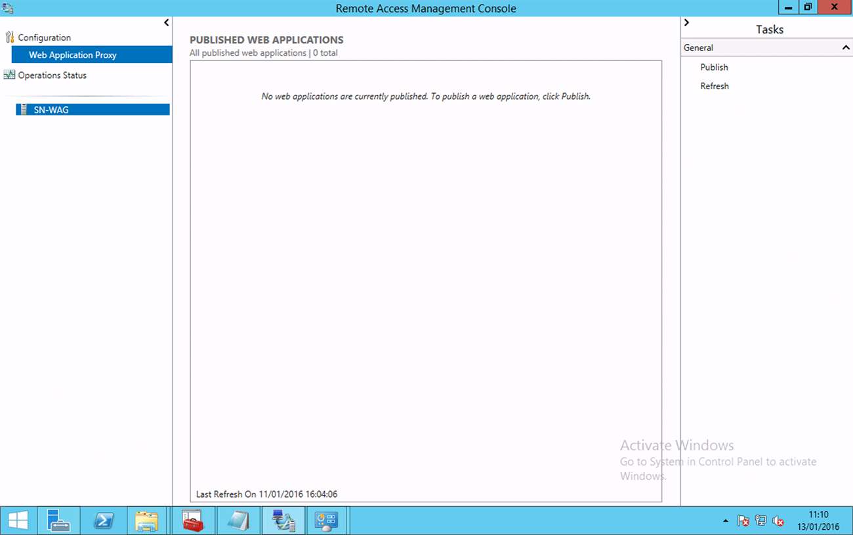Click the Last Refresh On timestamp

[x=266, y=494]
